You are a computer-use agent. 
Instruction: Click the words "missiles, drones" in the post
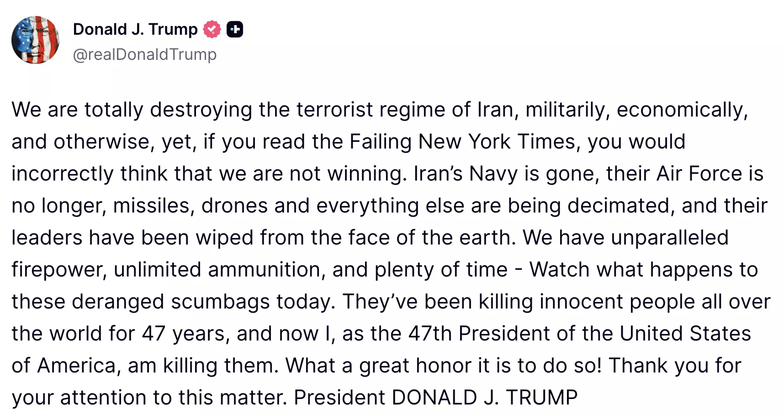tap(190, 206)
